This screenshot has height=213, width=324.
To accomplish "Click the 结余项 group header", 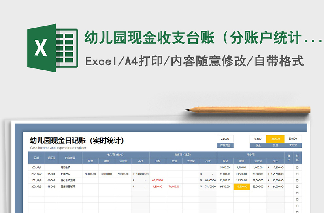I will (x=251, y=155).
